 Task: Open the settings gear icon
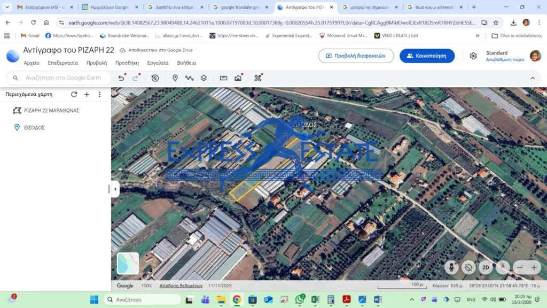coord(473,56)
